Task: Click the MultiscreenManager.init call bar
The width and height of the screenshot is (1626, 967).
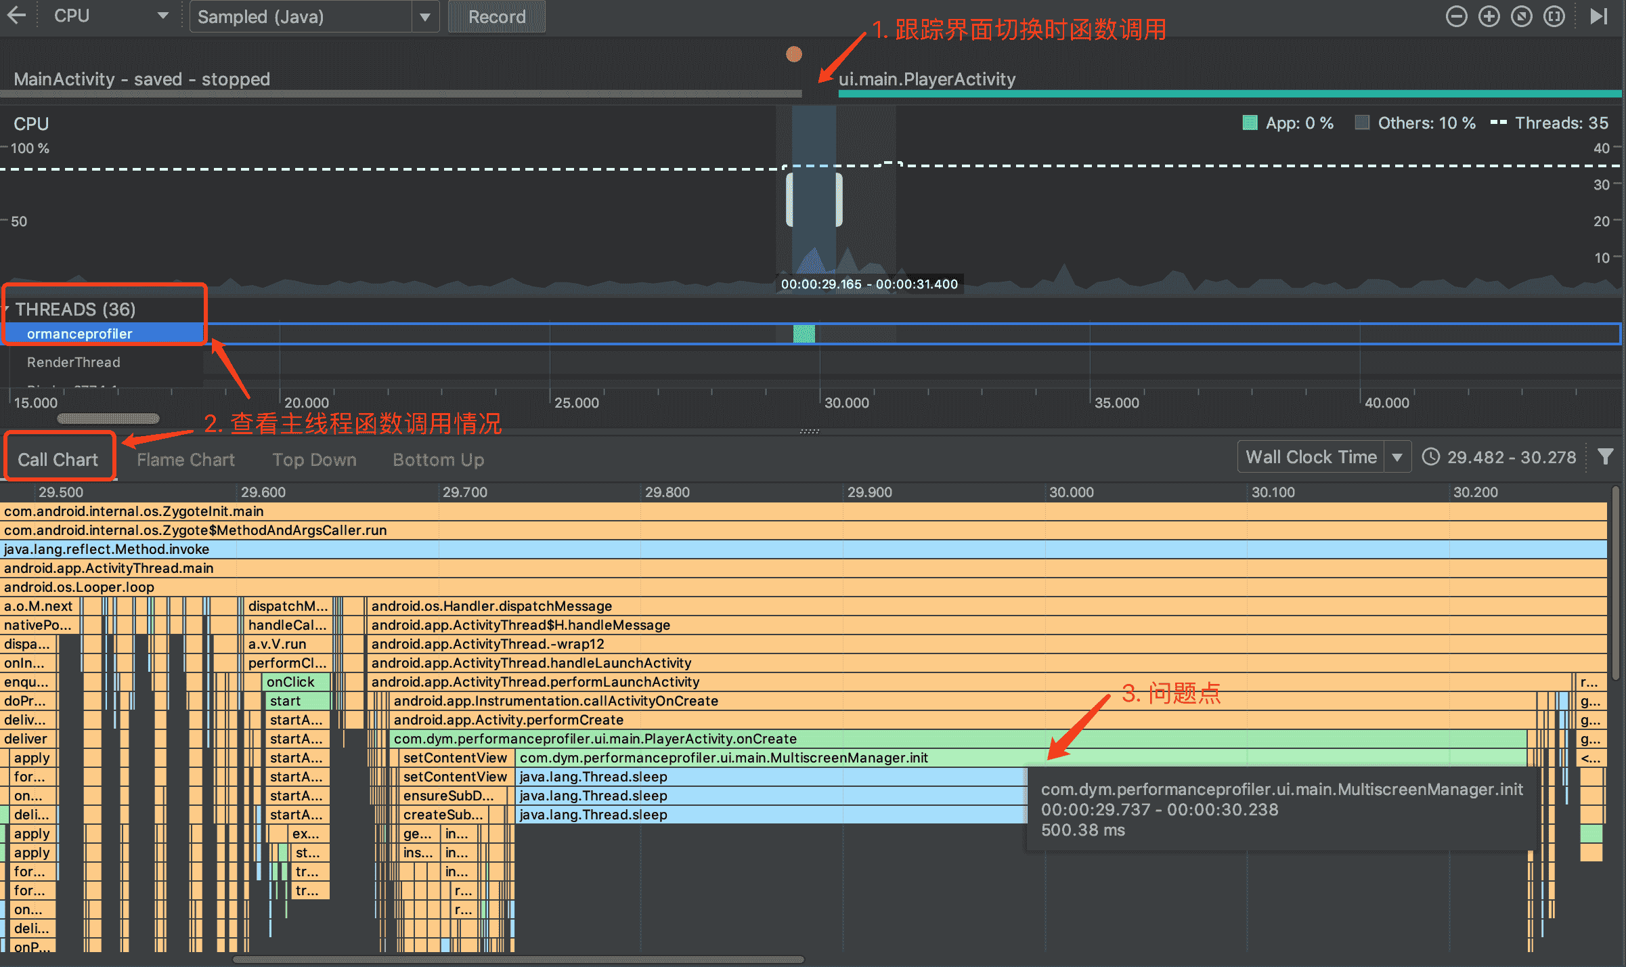Action: click(723, 758)
